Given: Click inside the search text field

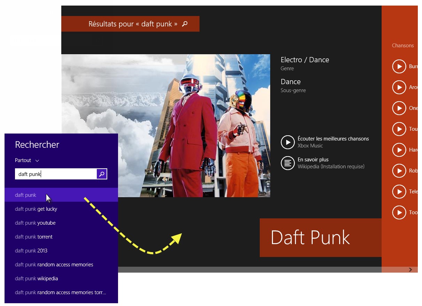Looking at the screenshot, I should 56,174.
